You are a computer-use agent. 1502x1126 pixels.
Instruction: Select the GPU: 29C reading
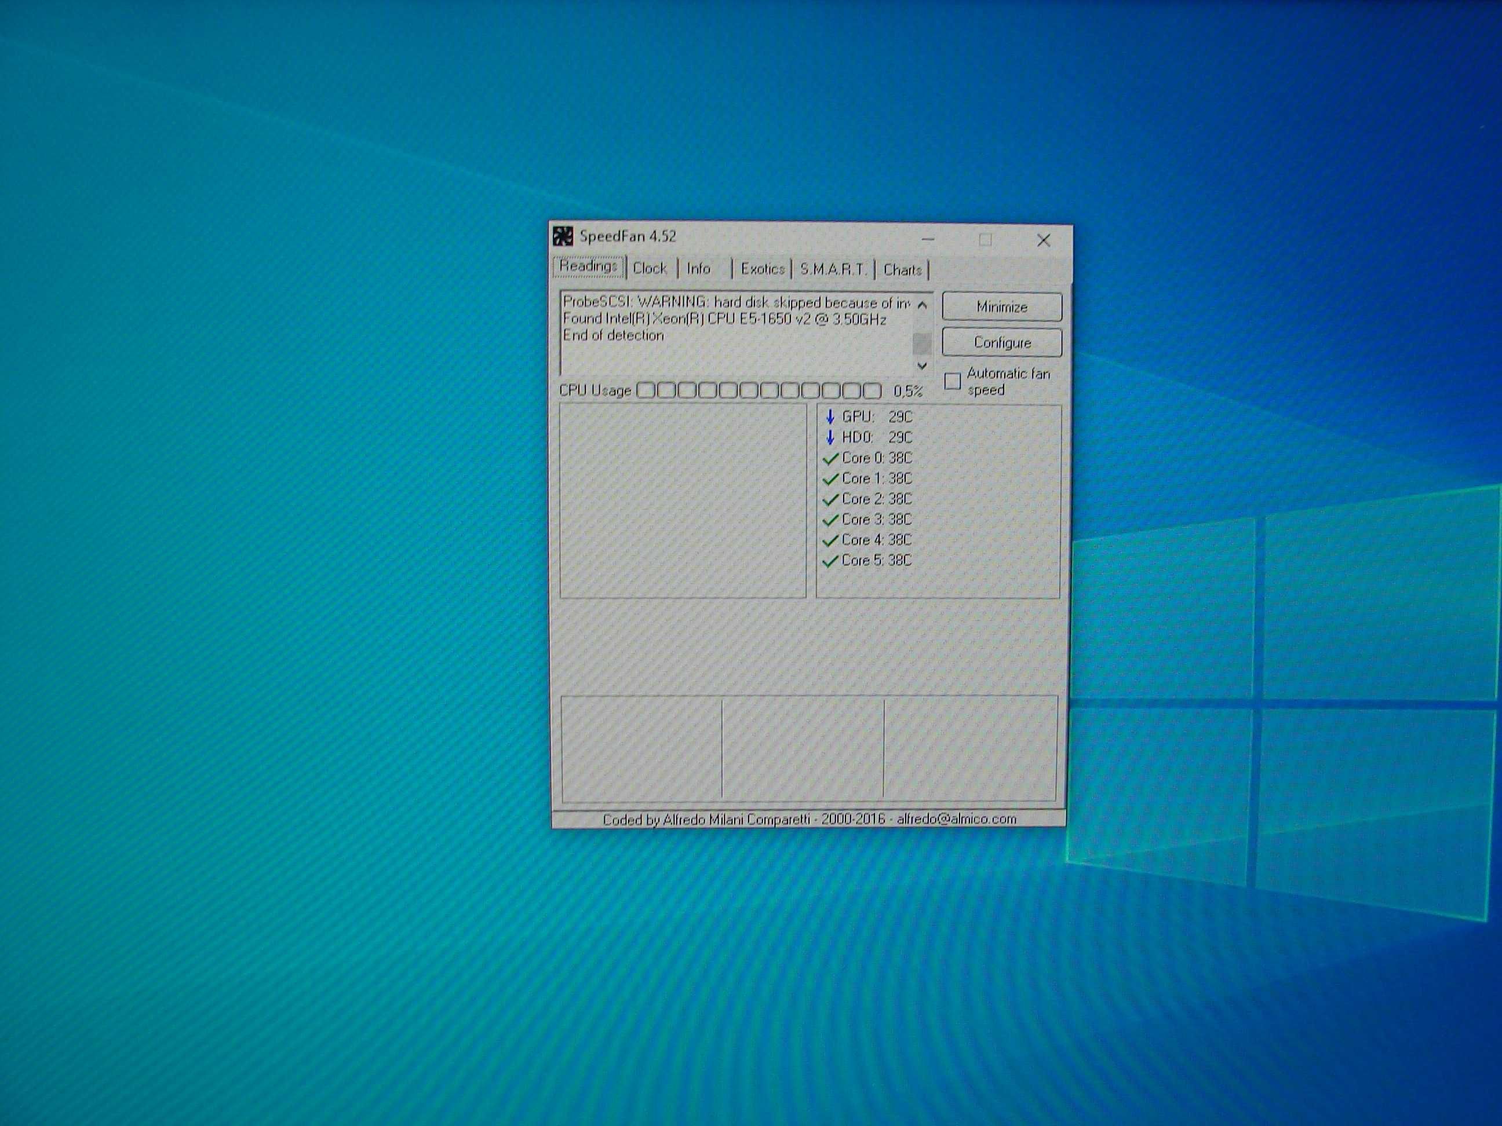(877, 416)
